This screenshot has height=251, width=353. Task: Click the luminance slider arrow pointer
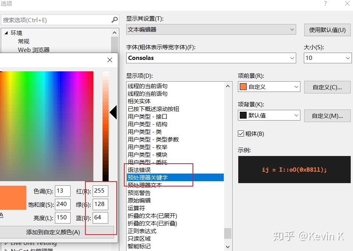(x=113, y=113)
